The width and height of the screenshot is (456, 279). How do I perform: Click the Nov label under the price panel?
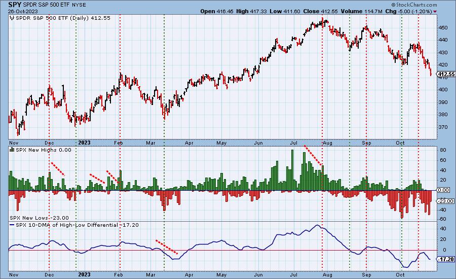[x=14, y=143]
